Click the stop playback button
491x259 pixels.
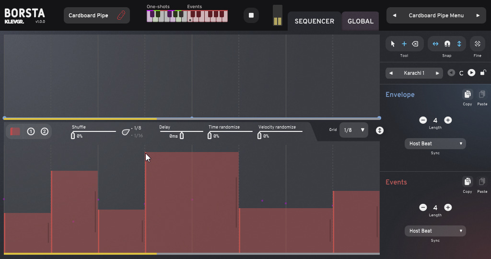(251, 15)
